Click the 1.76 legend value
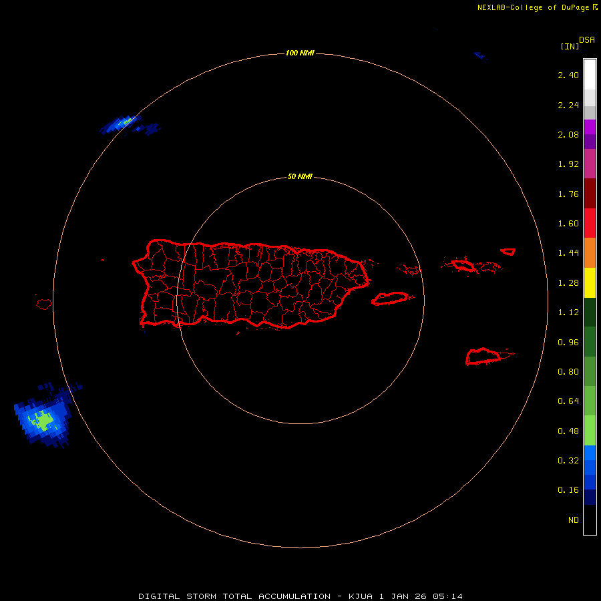Viewport: 601px width, 601px height. 568,194
